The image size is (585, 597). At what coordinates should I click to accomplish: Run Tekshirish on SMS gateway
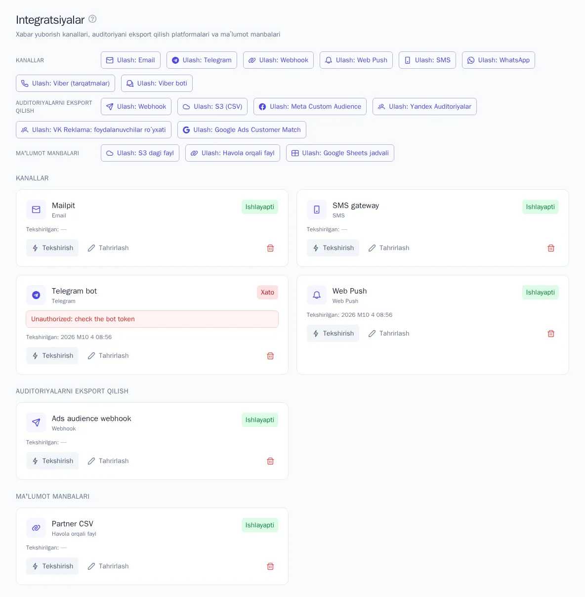[333, 248]
